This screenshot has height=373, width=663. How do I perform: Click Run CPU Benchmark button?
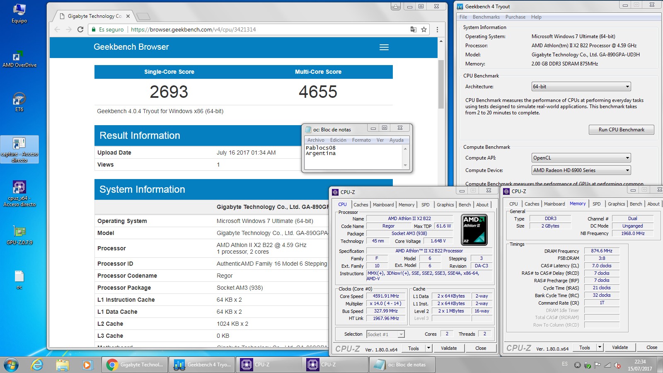tap(621, 130)
